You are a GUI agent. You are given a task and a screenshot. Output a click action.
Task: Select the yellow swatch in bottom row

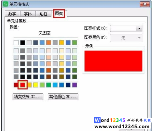36,85
